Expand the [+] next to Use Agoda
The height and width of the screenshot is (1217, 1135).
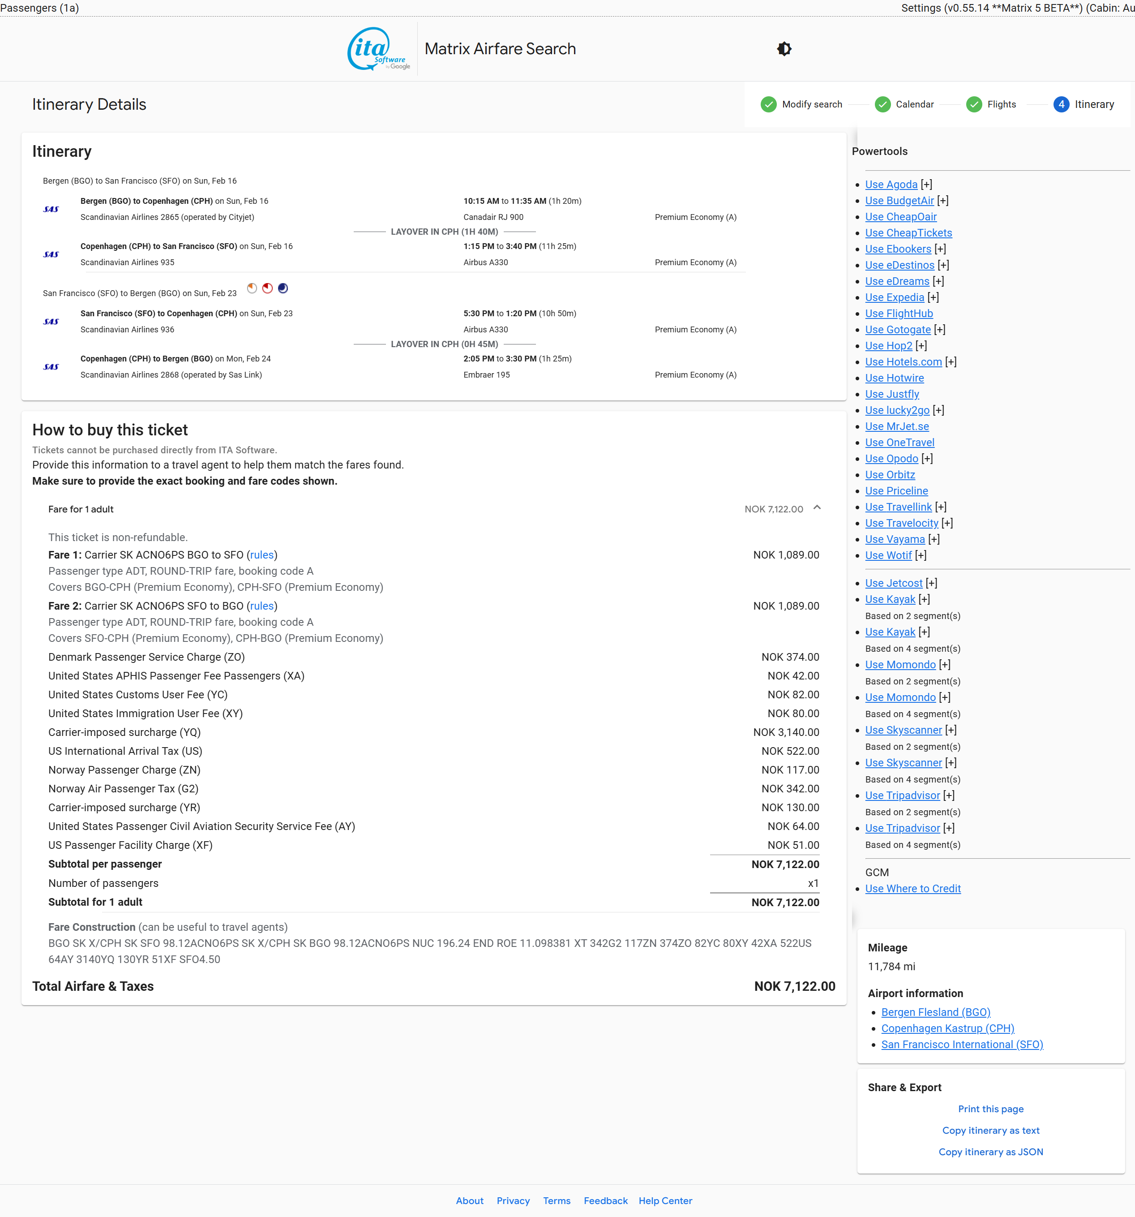926,185
